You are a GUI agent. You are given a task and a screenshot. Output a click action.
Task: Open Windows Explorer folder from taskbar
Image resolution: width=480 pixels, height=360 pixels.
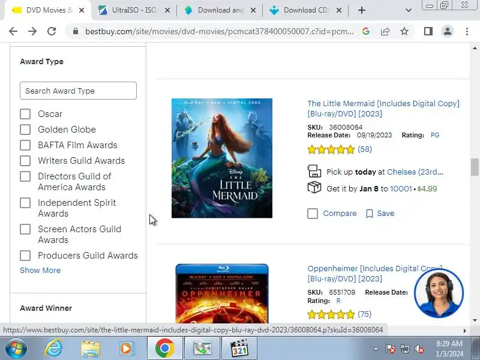point(91,349)
